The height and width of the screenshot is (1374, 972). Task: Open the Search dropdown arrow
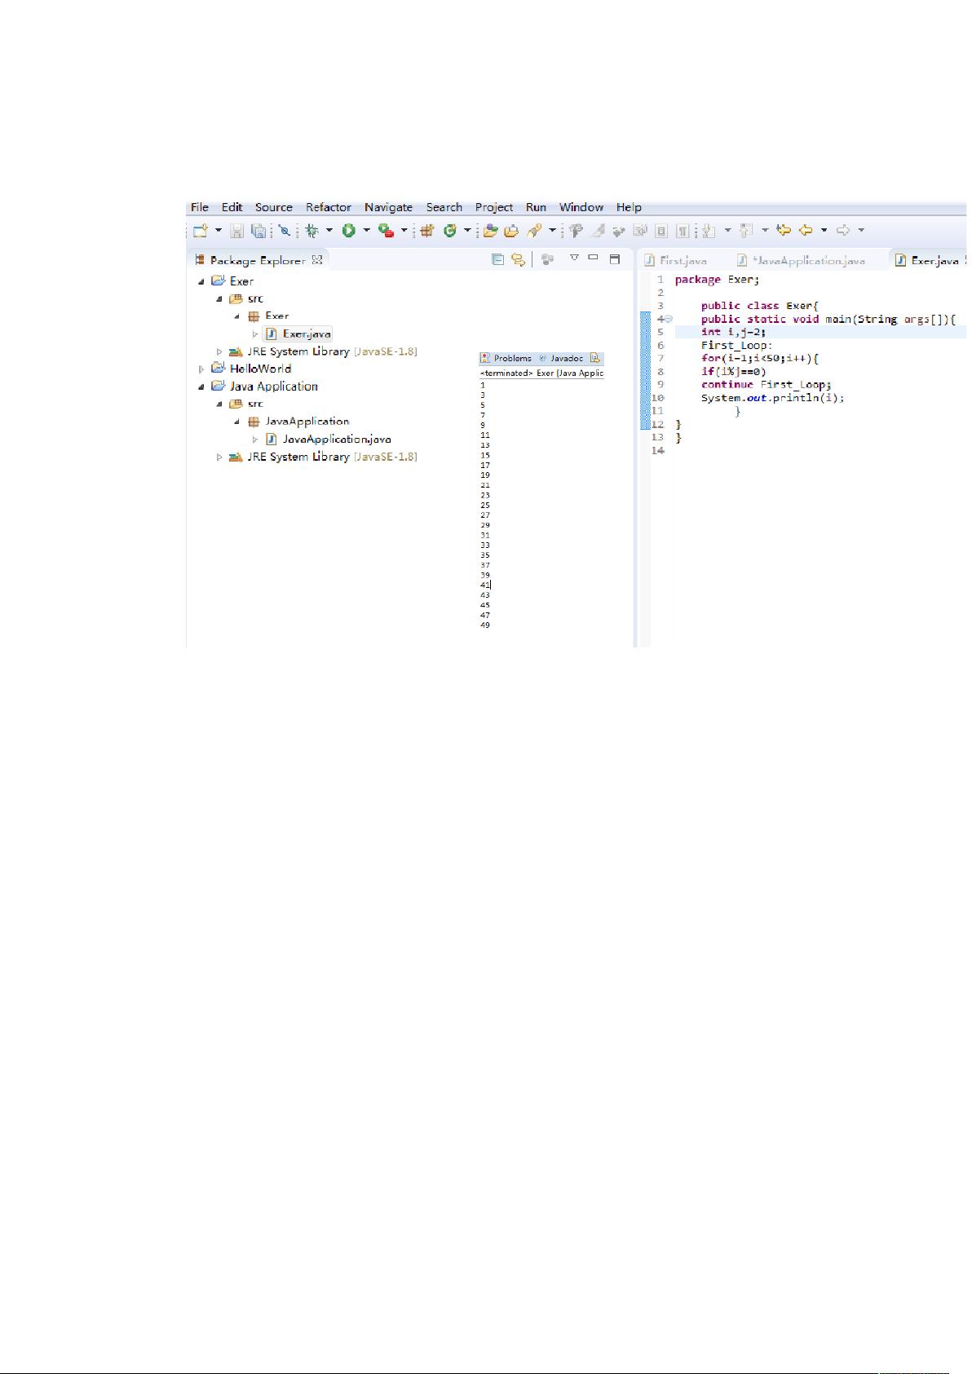(x=552, y=231)
